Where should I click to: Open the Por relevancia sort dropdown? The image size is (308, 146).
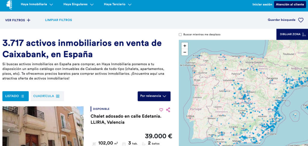154,96
